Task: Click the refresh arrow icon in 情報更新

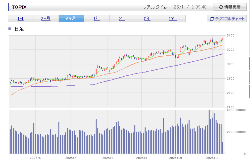Action: tap(221, 7)
